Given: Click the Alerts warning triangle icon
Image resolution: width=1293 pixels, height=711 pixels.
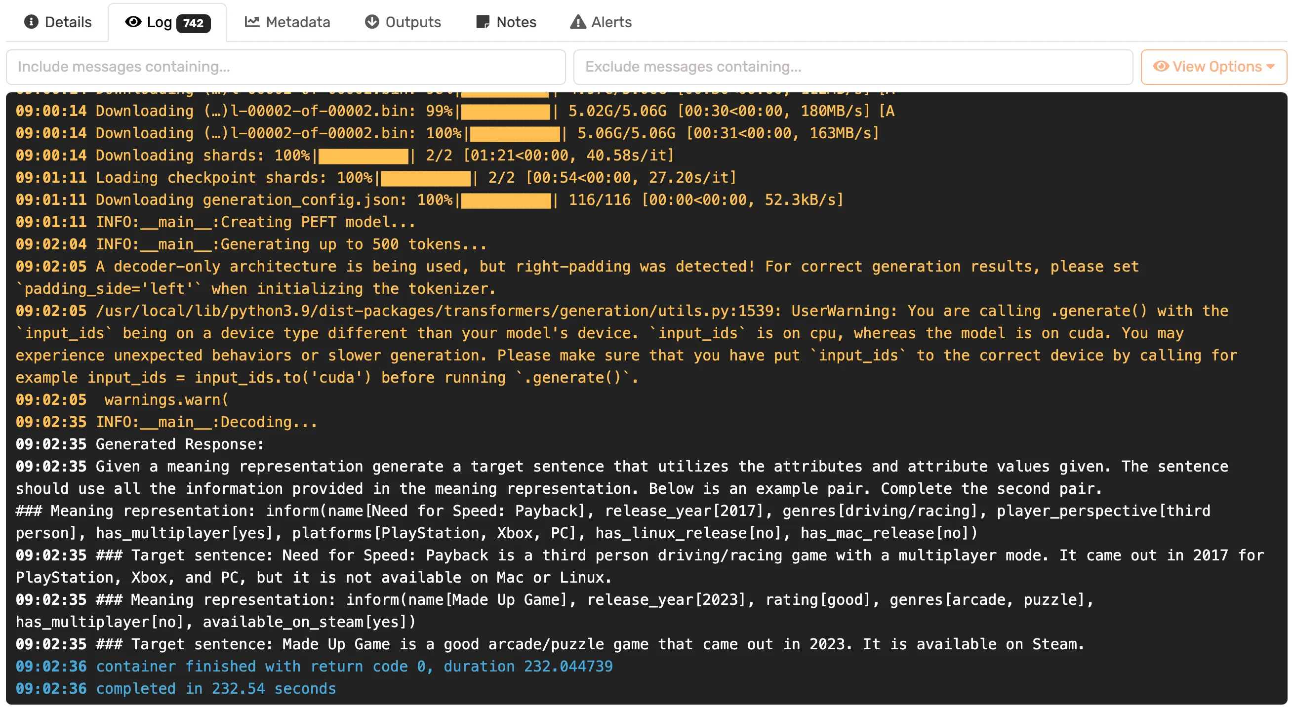Looking at the screenshot, I should click(x=578, y=22).
